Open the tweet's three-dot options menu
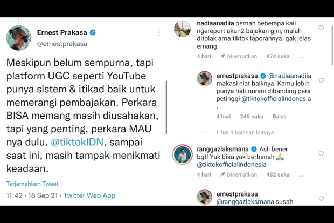Image resolution: width=334 pixels, height=223 pixels. pyautogui.click(x=159, y=33)
